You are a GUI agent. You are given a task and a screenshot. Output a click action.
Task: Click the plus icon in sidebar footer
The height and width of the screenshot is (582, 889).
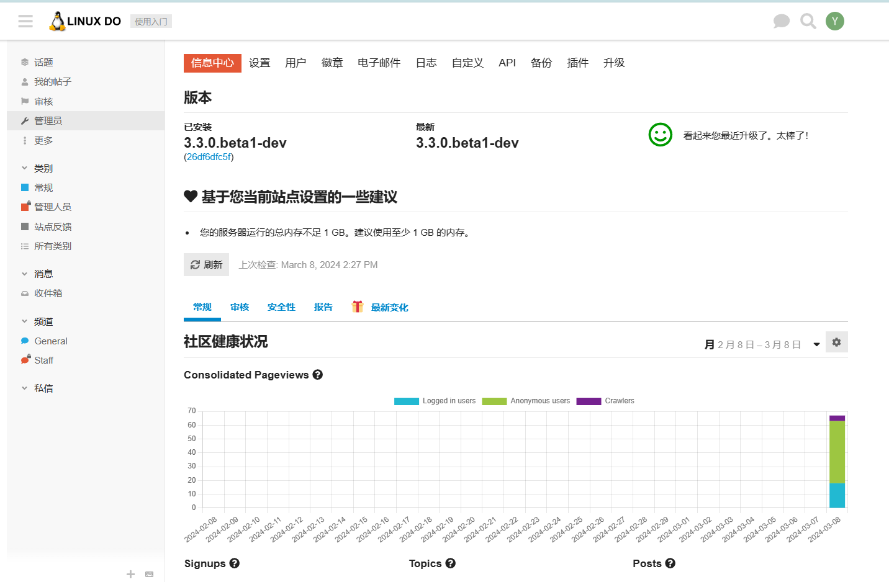130,575
